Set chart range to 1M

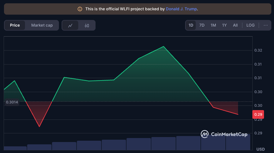pos(213,25)
